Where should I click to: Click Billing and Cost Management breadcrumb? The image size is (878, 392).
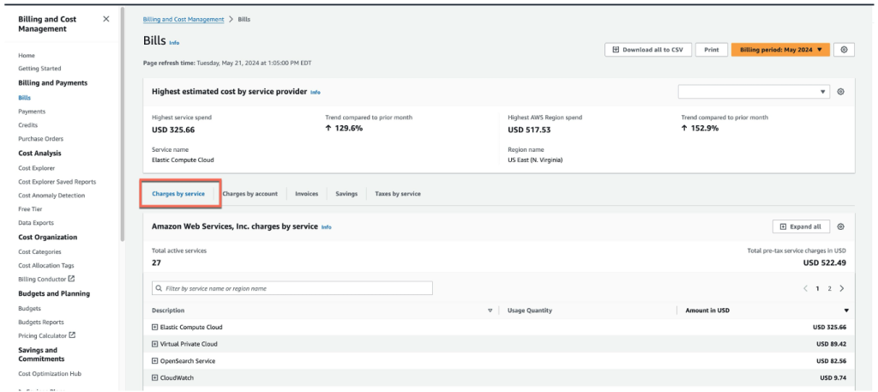pyautogui.click(x=183, y=19)
